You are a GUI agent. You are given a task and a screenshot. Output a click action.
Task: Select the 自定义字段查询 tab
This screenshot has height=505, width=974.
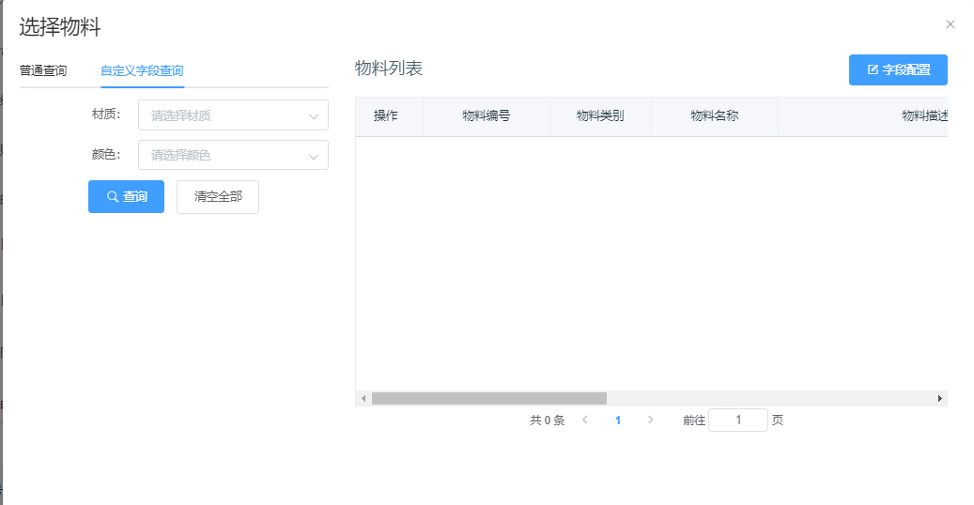point(142,70)
